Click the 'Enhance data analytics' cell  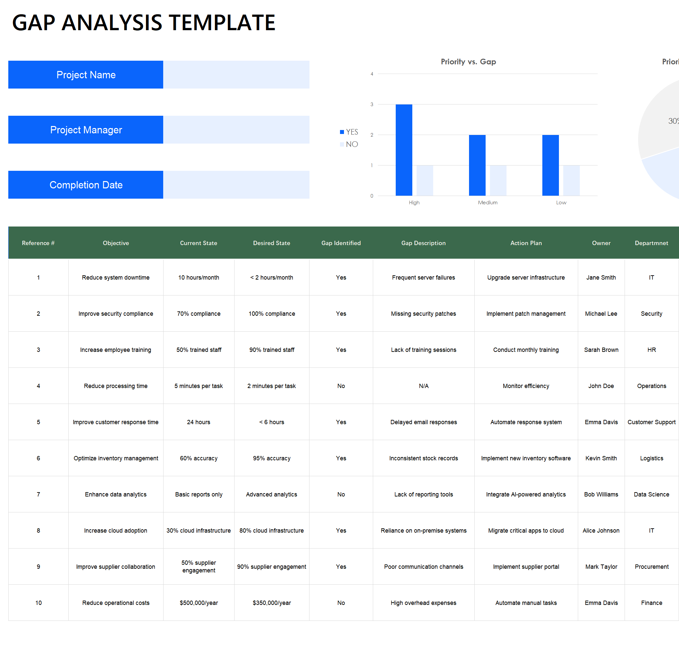(116, 494)
